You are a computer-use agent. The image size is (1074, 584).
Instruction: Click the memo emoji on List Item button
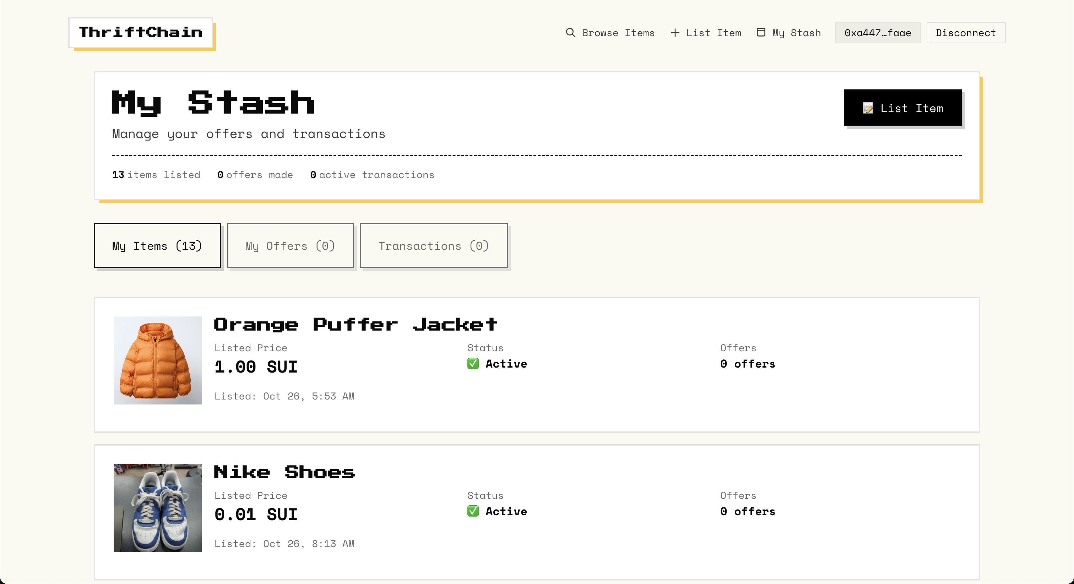point(868,108)
